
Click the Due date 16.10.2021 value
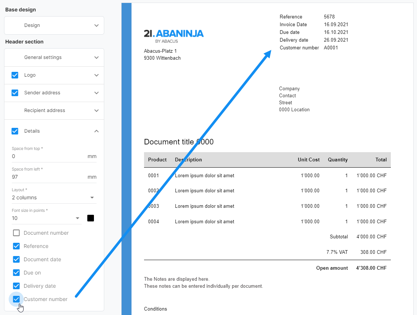[x=336, y=32]
